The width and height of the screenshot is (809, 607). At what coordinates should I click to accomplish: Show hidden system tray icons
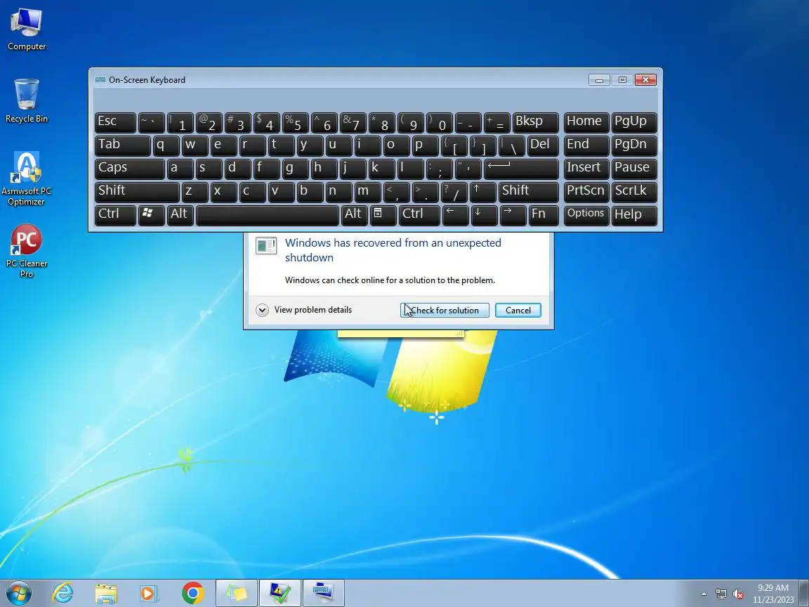pyautogui.click(x=704, y=594)
